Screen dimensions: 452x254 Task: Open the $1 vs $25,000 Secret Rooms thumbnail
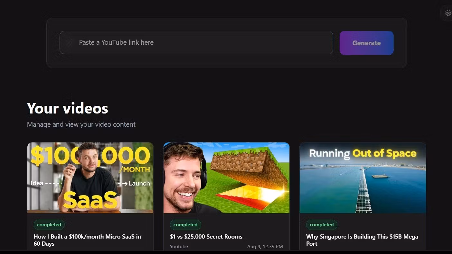pos(226,177)
